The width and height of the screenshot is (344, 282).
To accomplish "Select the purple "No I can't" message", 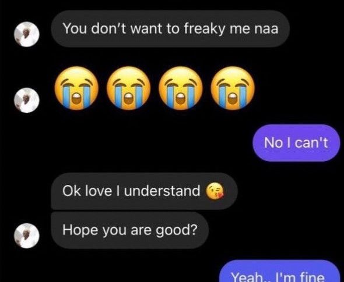I will click(296, 143).
